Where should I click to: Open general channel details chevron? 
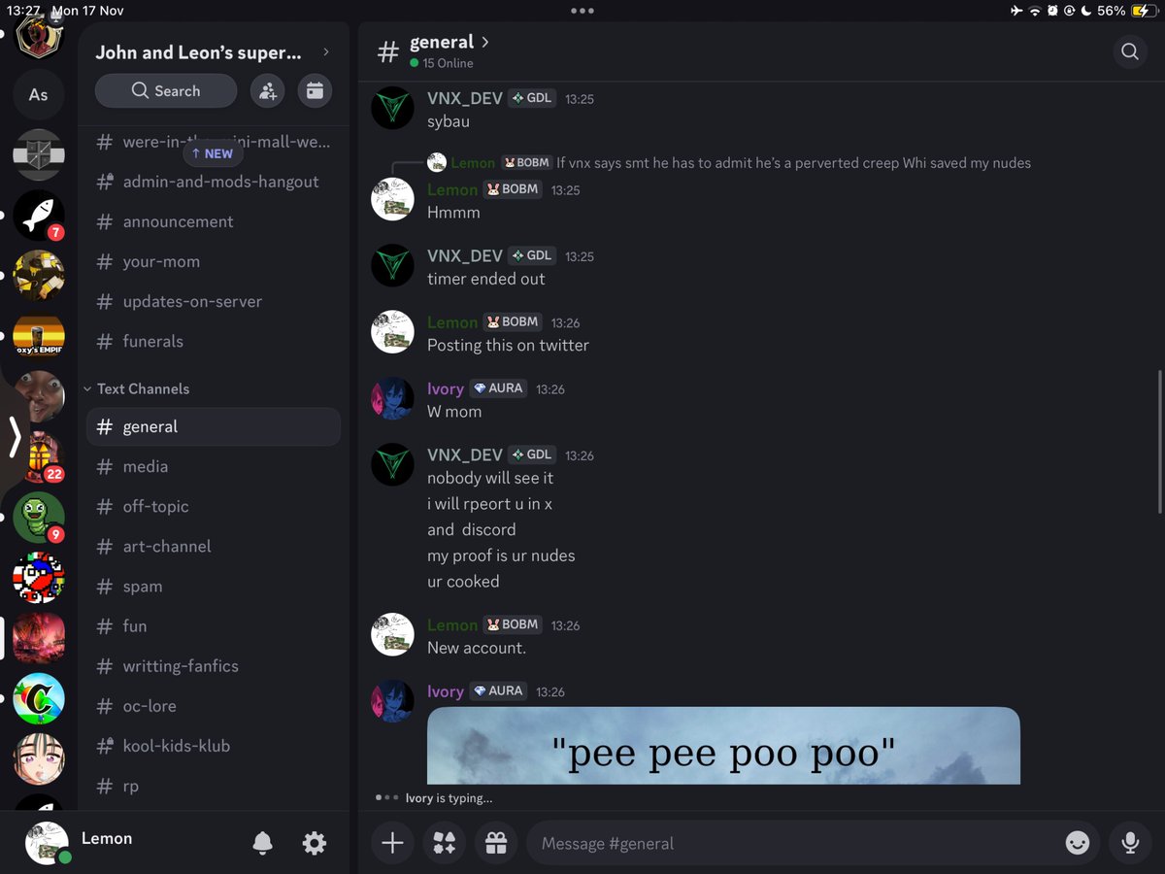click(x=485, y=42)
